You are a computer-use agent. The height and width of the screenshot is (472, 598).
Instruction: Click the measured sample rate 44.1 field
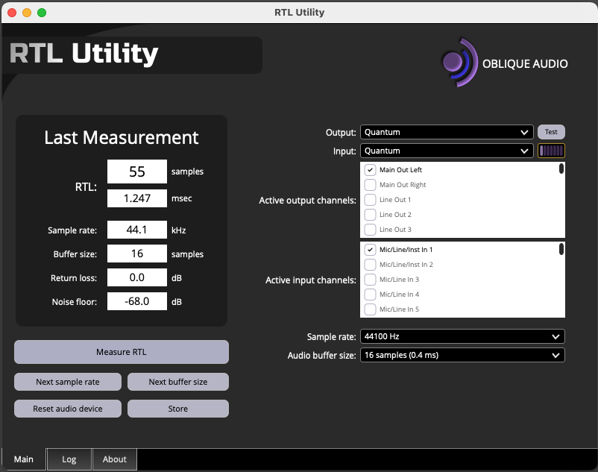[x=137, y=230]
